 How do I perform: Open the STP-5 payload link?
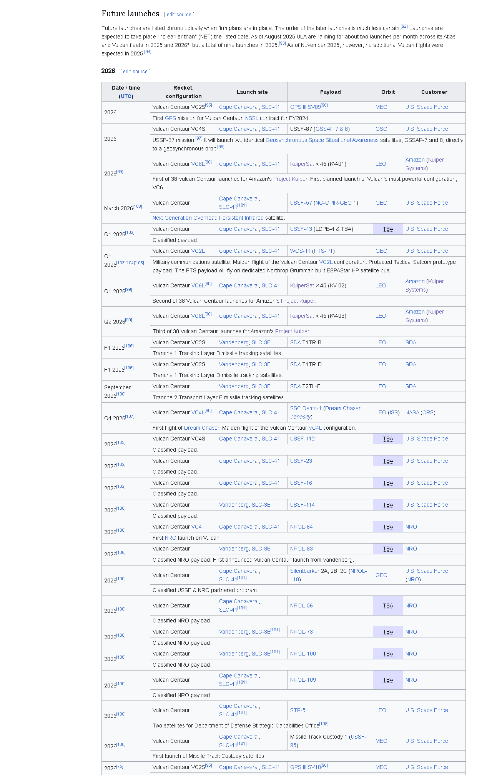(298, 710)
